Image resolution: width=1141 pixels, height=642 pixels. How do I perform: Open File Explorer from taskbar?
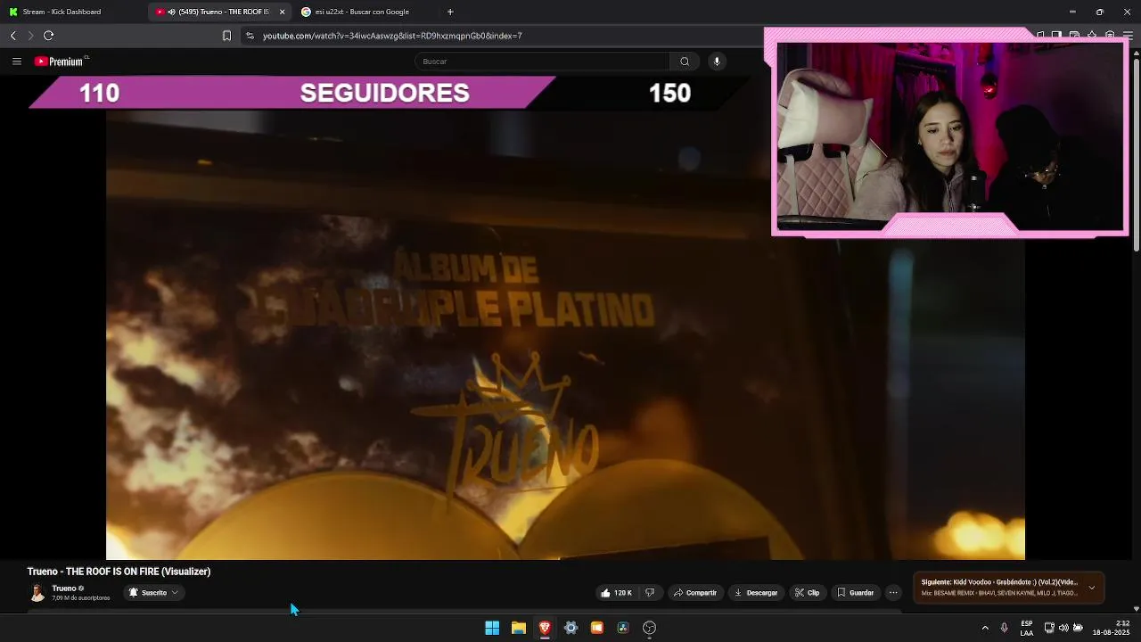(518, 628)
